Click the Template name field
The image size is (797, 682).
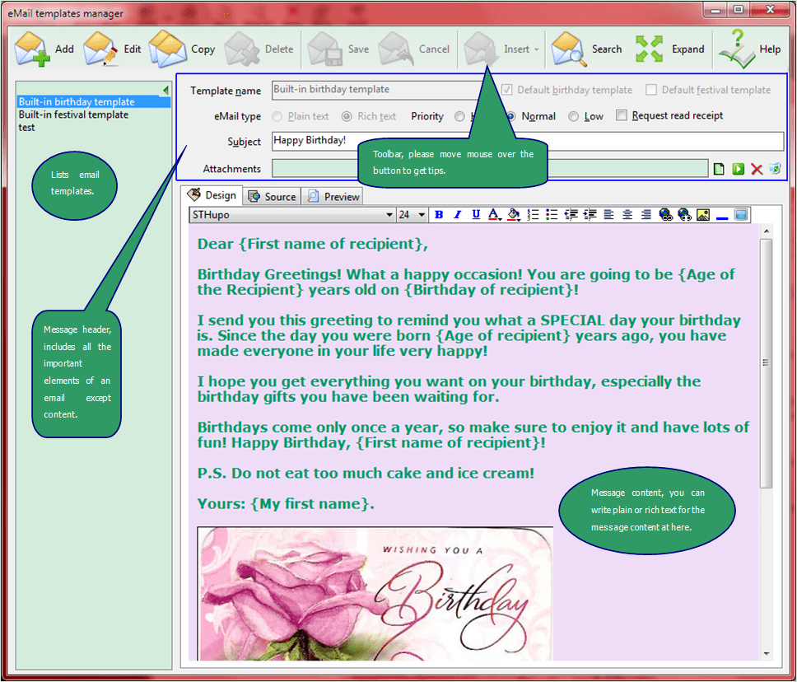click(376, 90)
